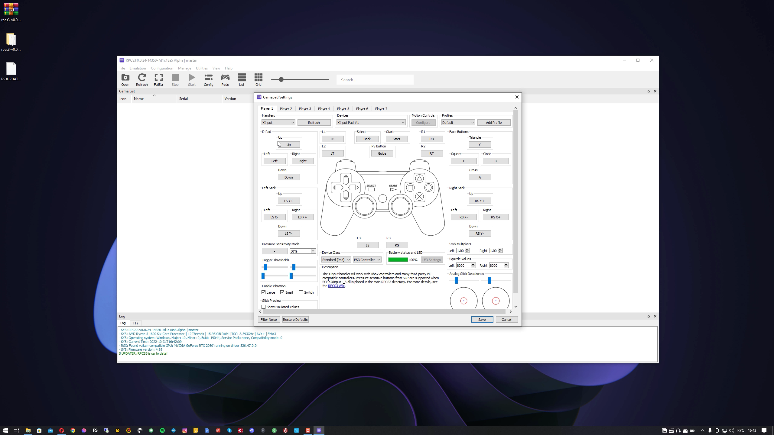Click the icon size slider handle
The width and height of the screenshot is (774, 435).
(281, 79)
